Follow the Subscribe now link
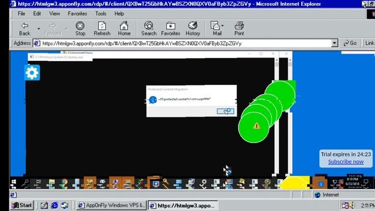Screen dimensions: 375x211 pyautogui.click(x=346, y=162)
